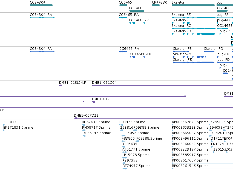Screen dimensions: 233x170
Task: Select the CG14688 gene bar
Action: (x=136, y=11)
